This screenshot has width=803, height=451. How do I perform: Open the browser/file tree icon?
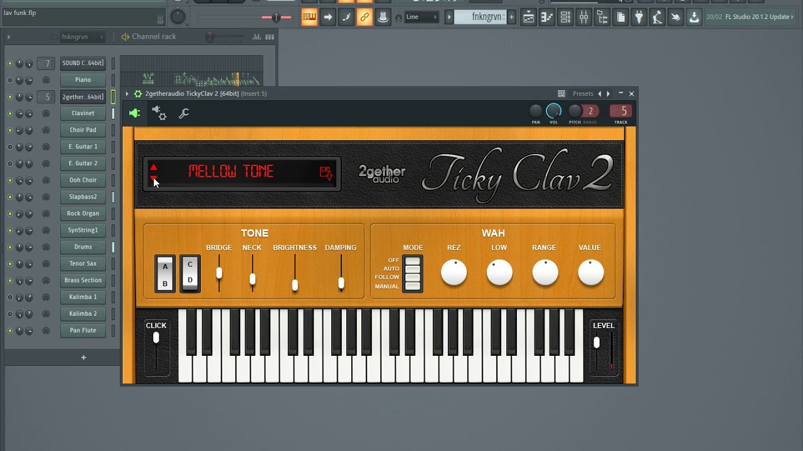pos(602,18)
